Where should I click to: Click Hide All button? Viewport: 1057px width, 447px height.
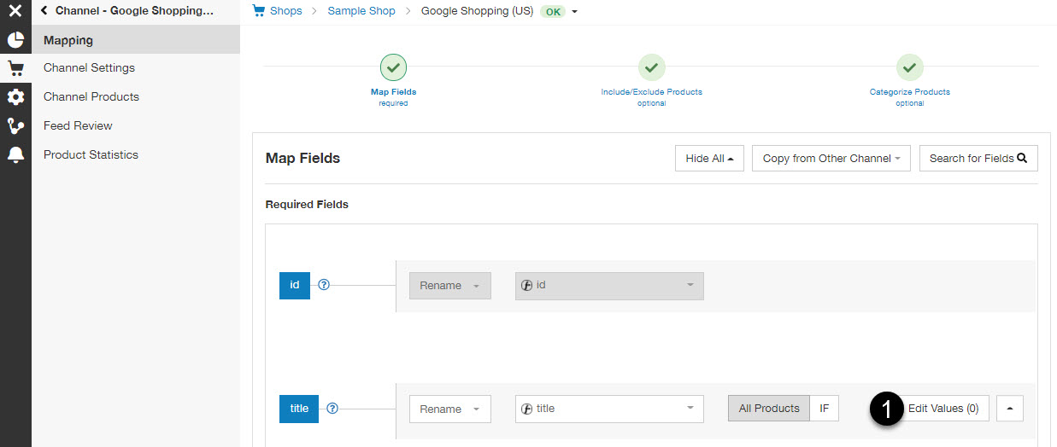(x=709, y=158)
